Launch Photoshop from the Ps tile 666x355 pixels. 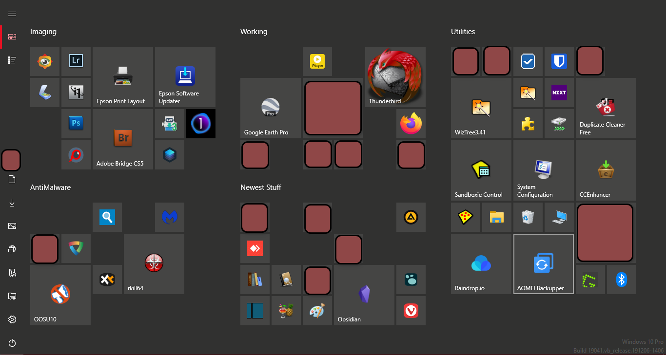pyautogui.click(x=76, y=124)
